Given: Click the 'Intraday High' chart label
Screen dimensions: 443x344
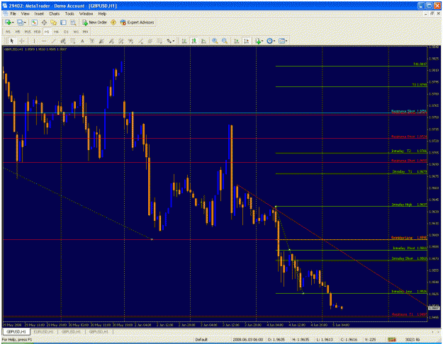Looking at the screenshot, I should pyautogui.click(x=401, y=205).
